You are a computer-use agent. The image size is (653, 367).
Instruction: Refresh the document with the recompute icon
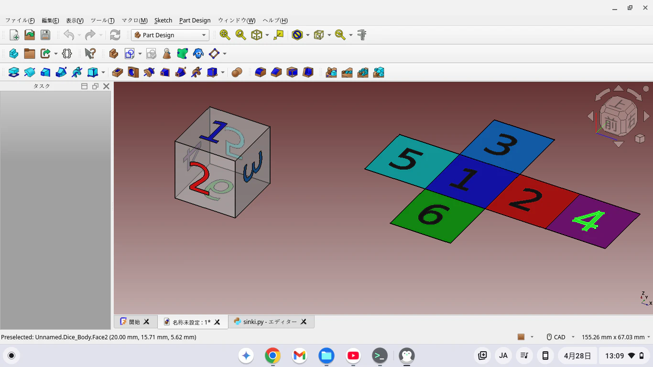pos(115,35)
